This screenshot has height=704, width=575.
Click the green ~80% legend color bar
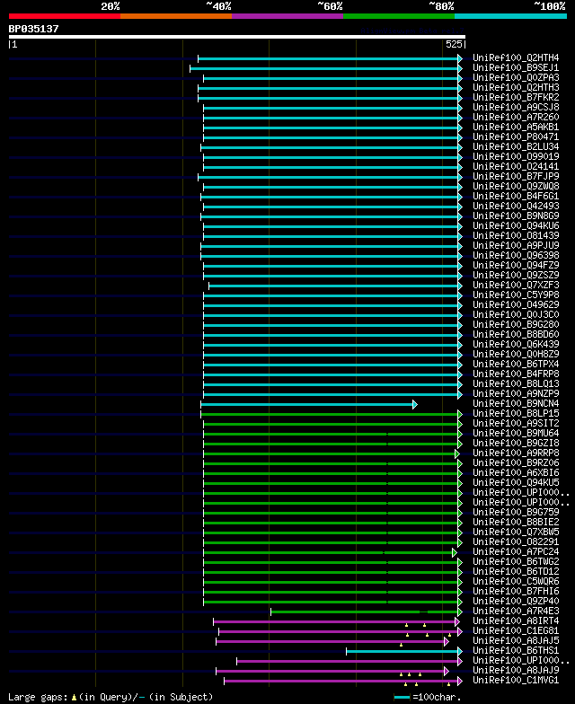[x=399, y=16]
